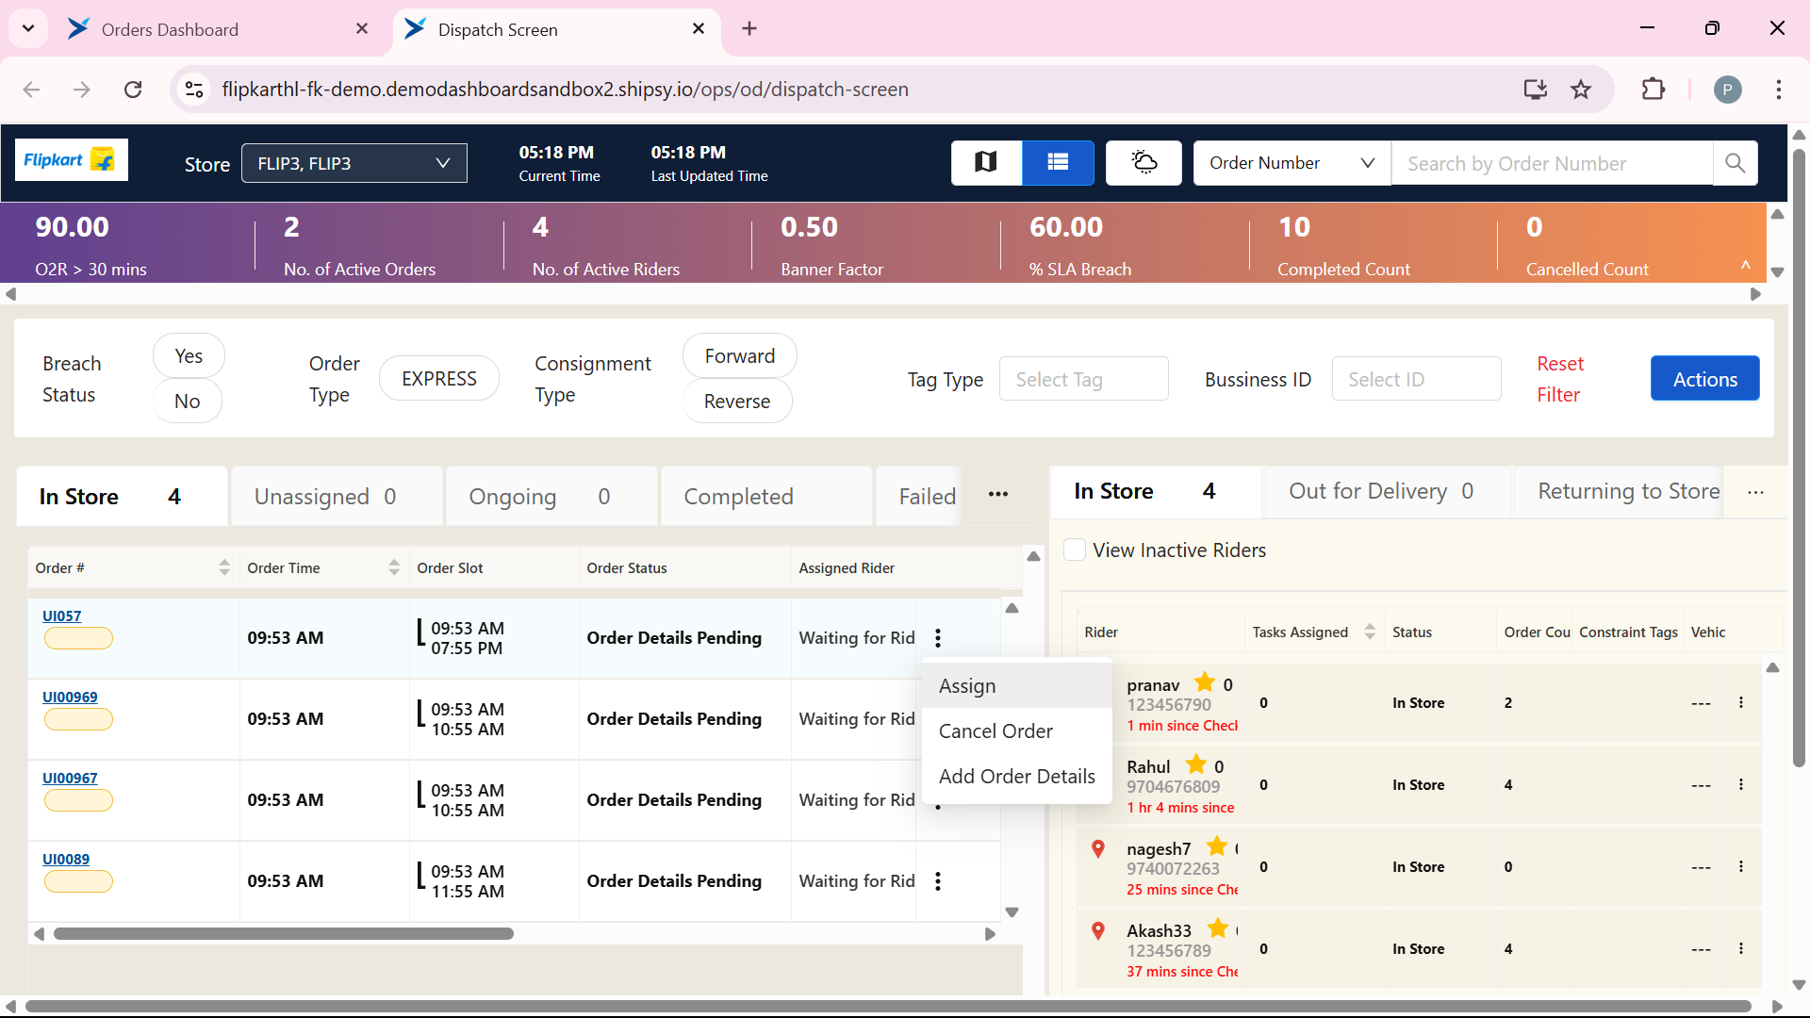The width and height of the screenshot is (1810, 1018).
Task: Open order link UI057
Action: (x=61, y=616)
